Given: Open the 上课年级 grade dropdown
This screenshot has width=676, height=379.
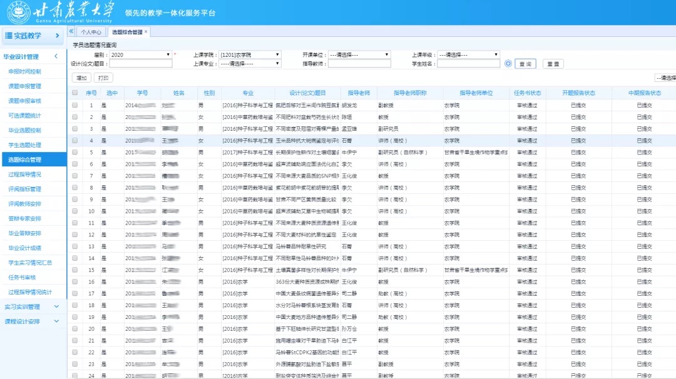Looking at the screenshot, I should click(x=468, y=54).
